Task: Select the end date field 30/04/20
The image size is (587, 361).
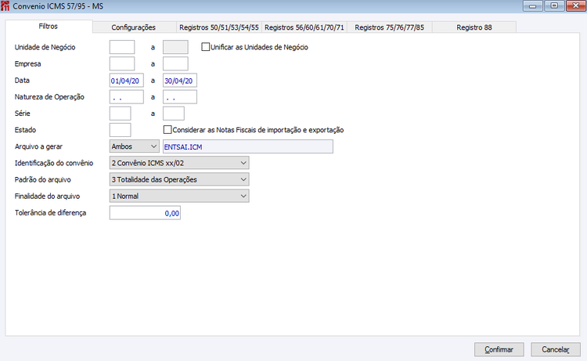Action: 180,81
